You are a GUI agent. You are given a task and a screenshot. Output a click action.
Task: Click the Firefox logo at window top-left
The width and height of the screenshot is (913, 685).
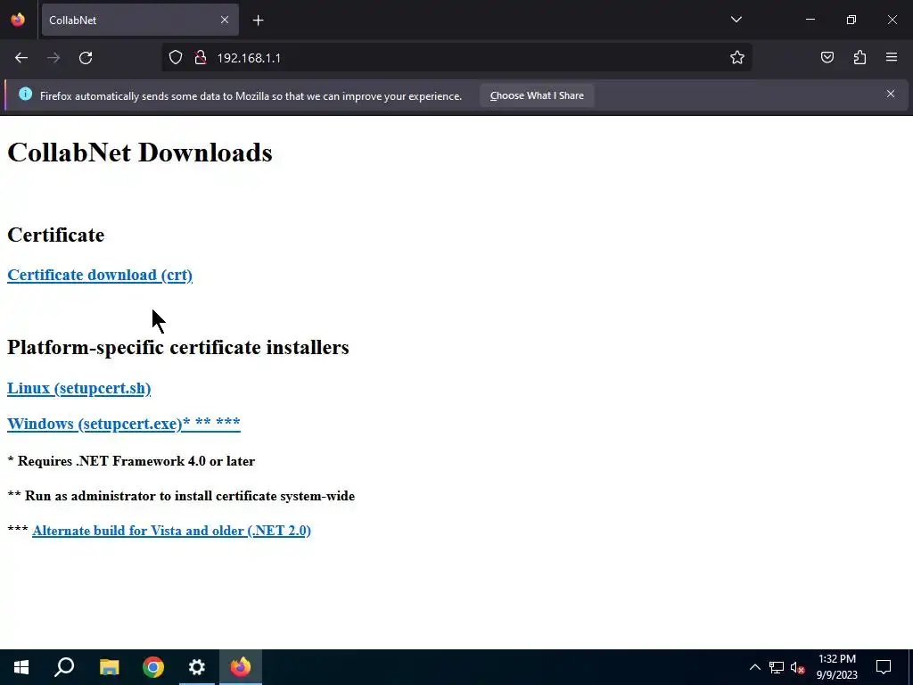[x=18, y=20]
